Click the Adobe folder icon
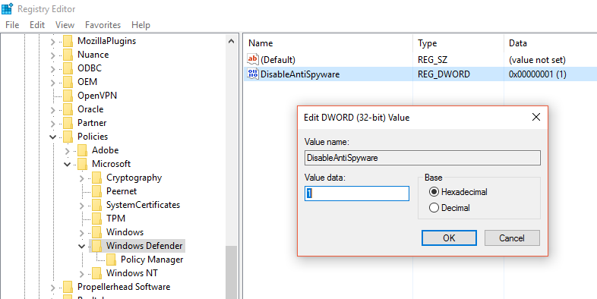 click(82, 151)
